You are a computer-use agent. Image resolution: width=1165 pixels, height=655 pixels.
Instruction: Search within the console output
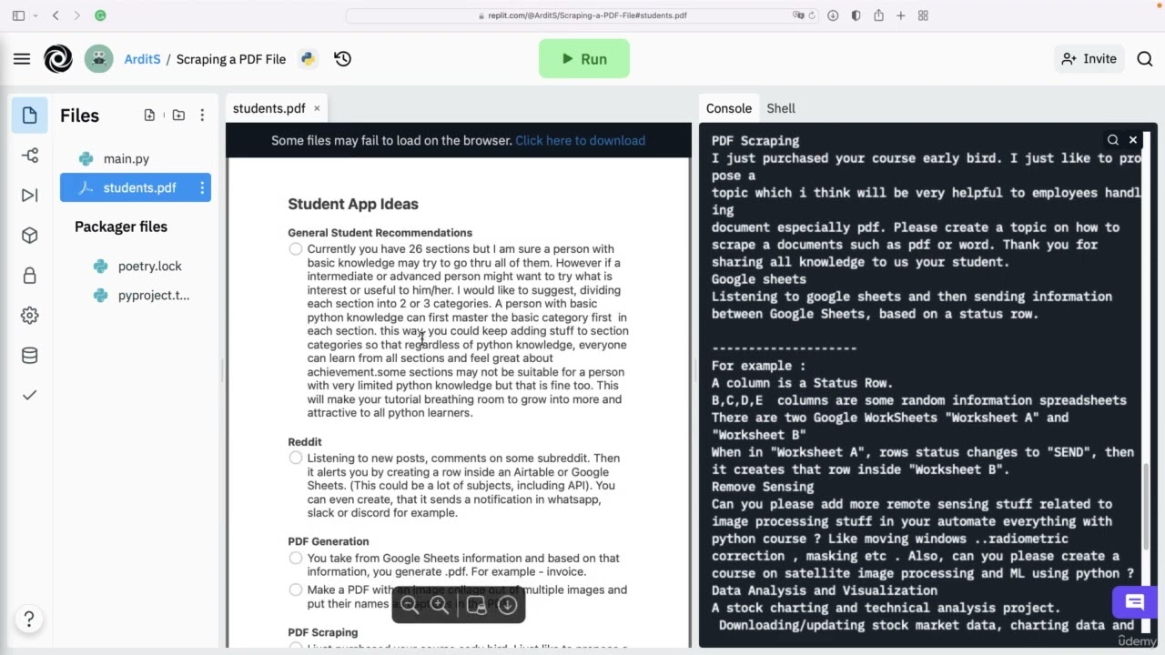(1113, 140)
